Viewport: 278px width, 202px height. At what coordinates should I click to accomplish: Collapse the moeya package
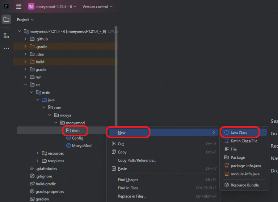click(x=50, y=115)
